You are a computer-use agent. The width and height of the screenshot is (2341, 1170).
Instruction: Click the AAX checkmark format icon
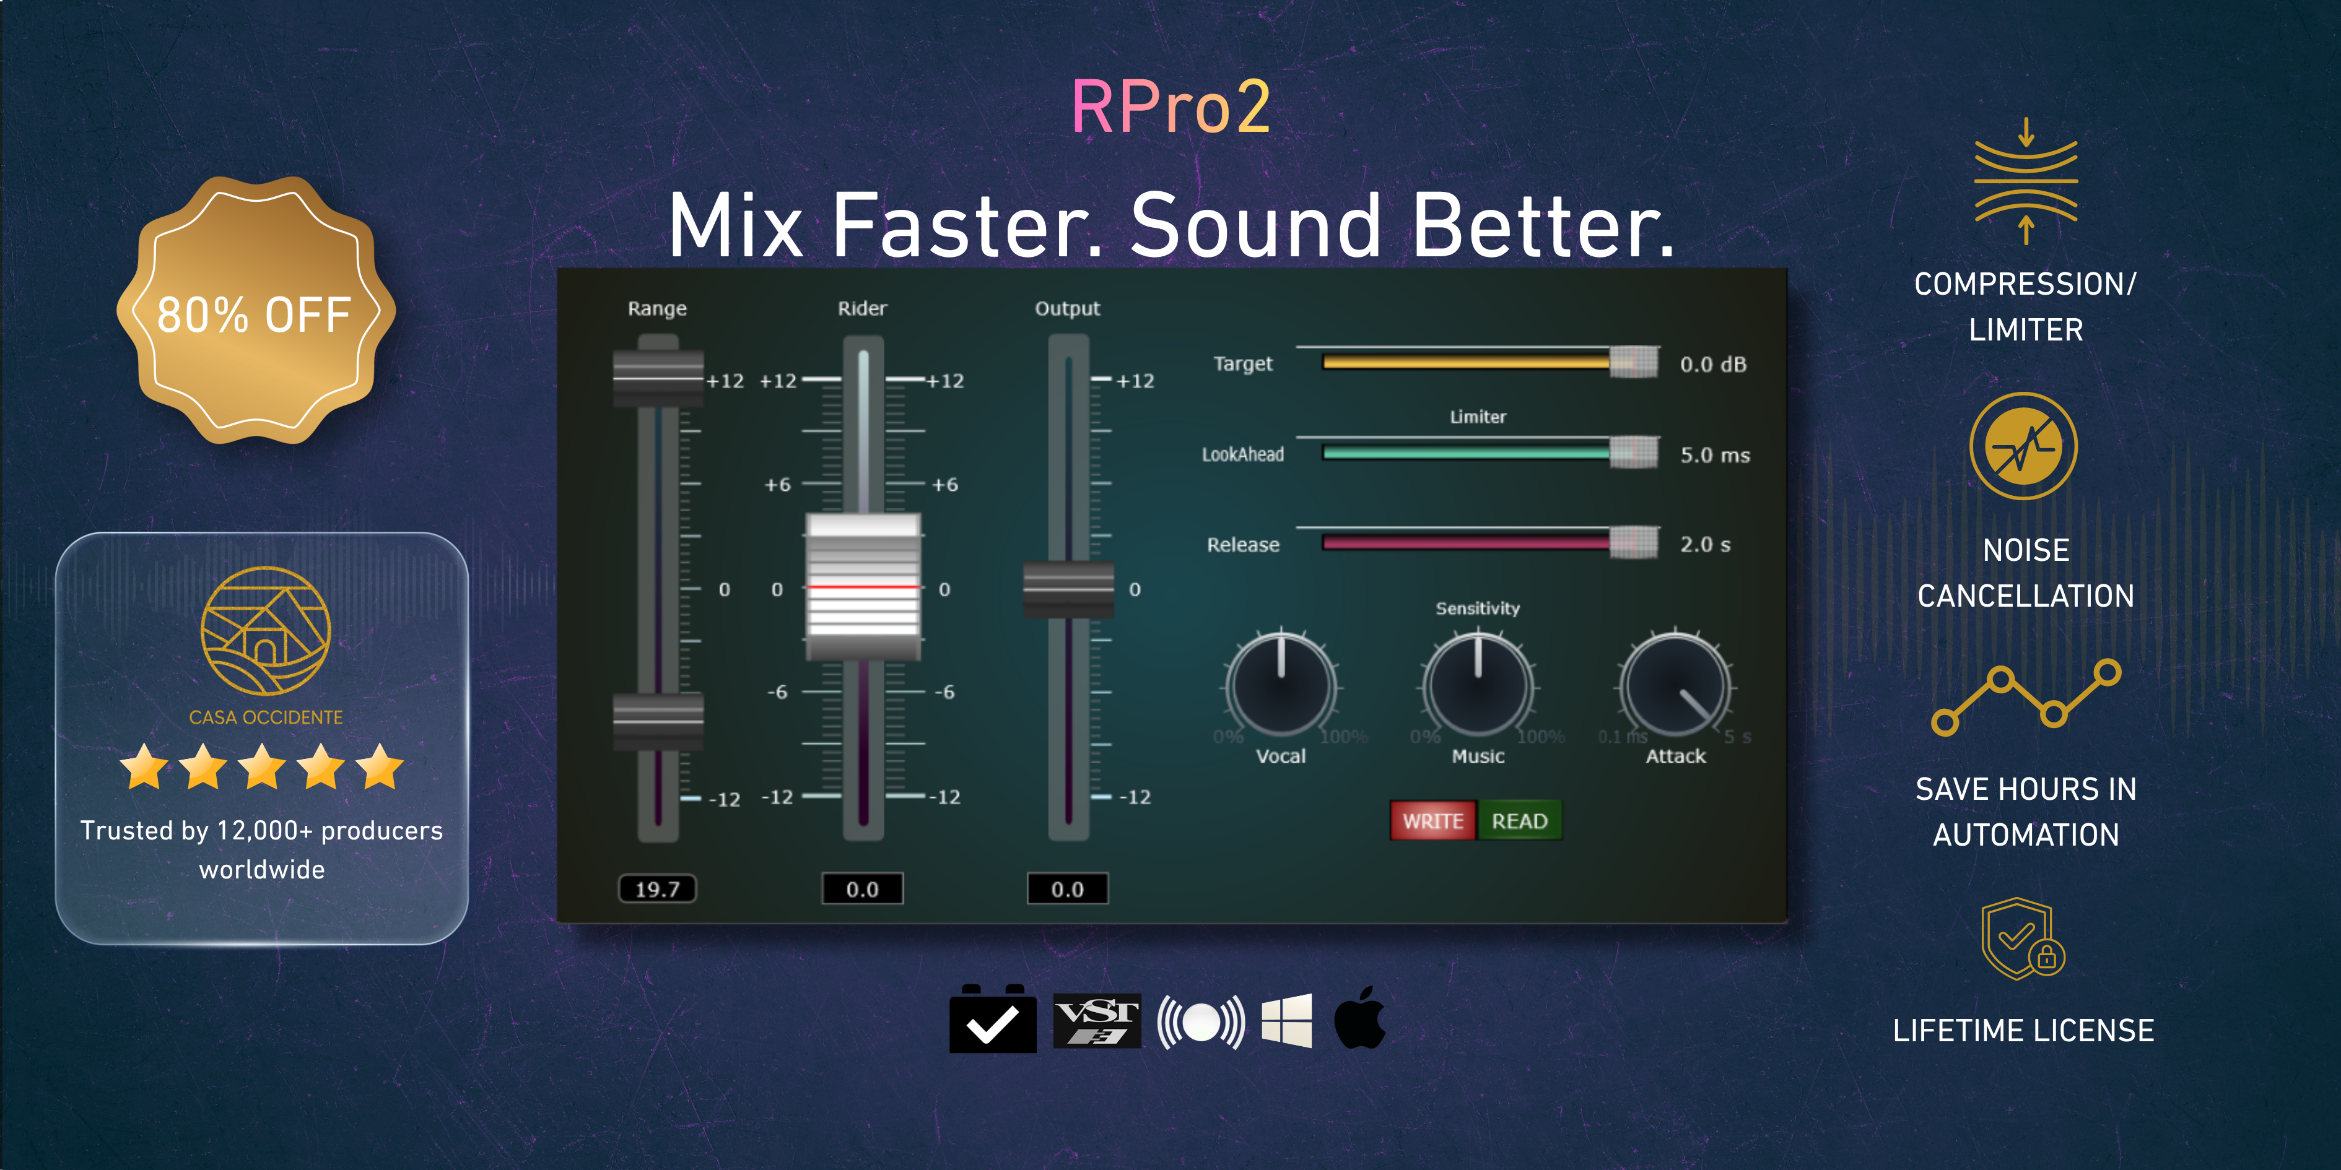tap(992, 1019)
